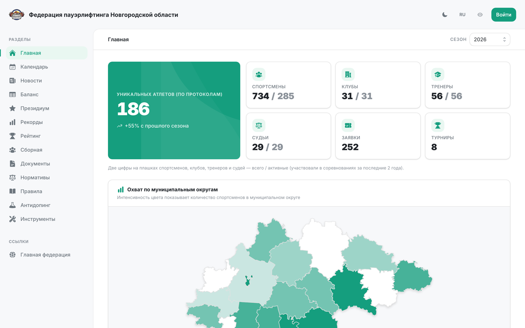This screenshot has height=328, width=525.
Task: Click the Тренеры 56 / 56 value
Action: tap(447, 96)
